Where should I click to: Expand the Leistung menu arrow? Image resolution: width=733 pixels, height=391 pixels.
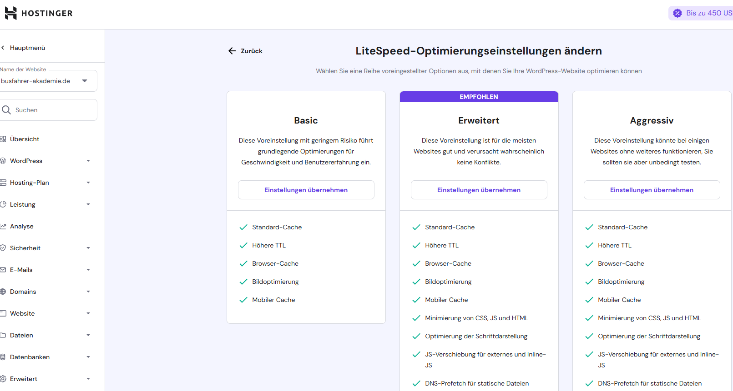[x=88, y=204]
